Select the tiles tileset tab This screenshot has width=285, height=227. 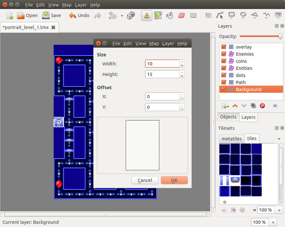(252, 139)
